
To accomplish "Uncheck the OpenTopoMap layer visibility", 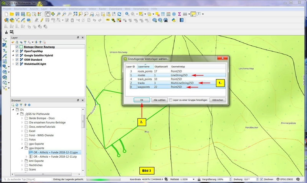I will click(x=17, y=51).
